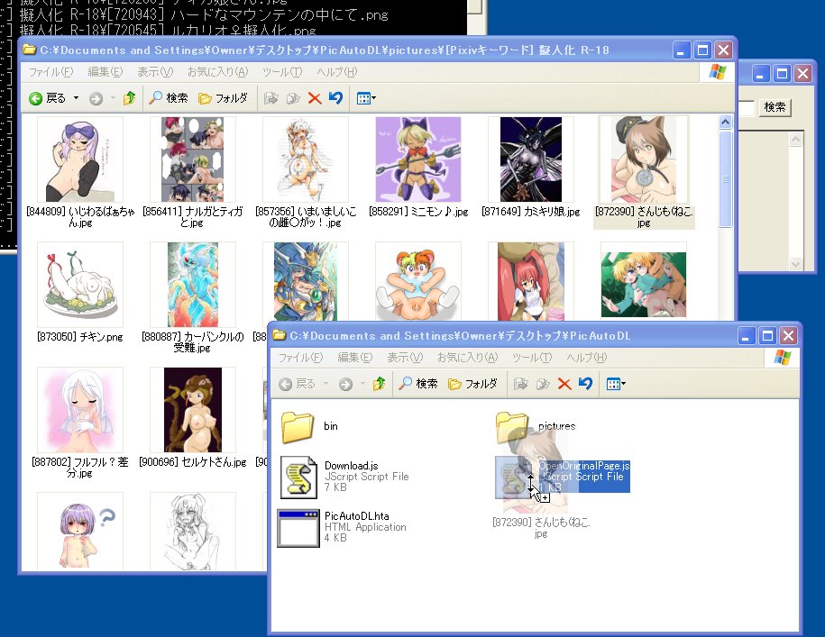Maximize the rightmost background window
The height and width of the screenshot is (637, 825).
click(782, 74)
